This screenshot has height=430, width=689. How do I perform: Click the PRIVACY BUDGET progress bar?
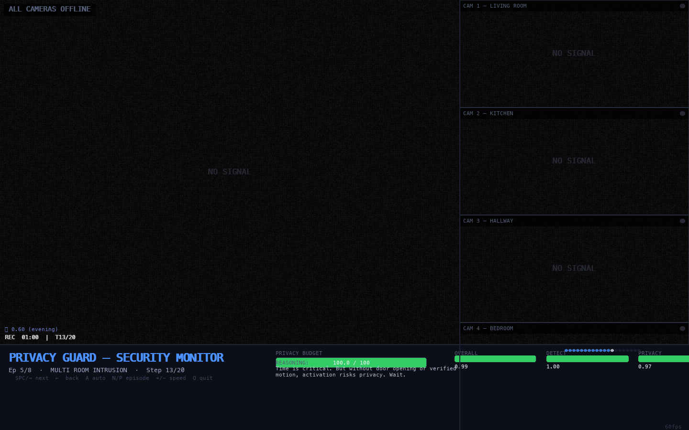pos(351,363)
